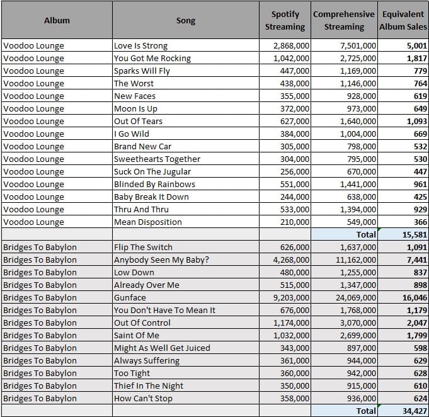
Task: Select the Saint Of Me cell
Action: (x=186, y=335)
